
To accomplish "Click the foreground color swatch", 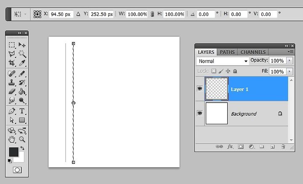I will [13, 152].
